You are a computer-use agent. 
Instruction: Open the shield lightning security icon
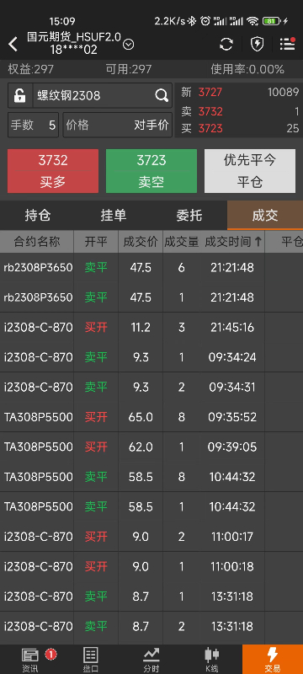257,44
